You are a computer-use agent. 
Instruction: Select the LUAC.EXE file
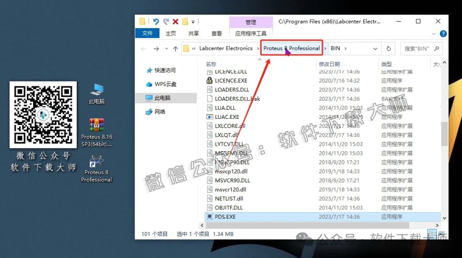[227, 117]
